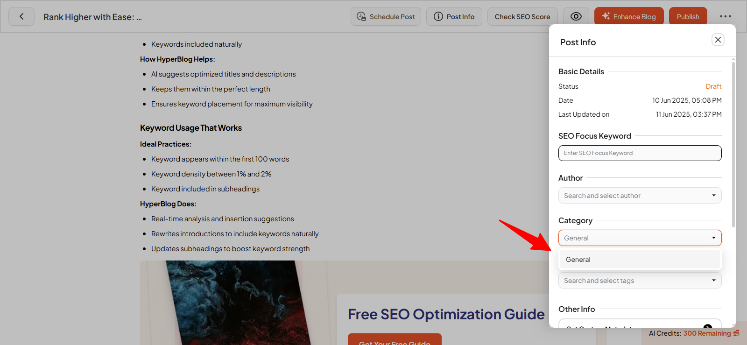Go back using the left chevron button
747x345 pixels.
[x=21, y=16]
